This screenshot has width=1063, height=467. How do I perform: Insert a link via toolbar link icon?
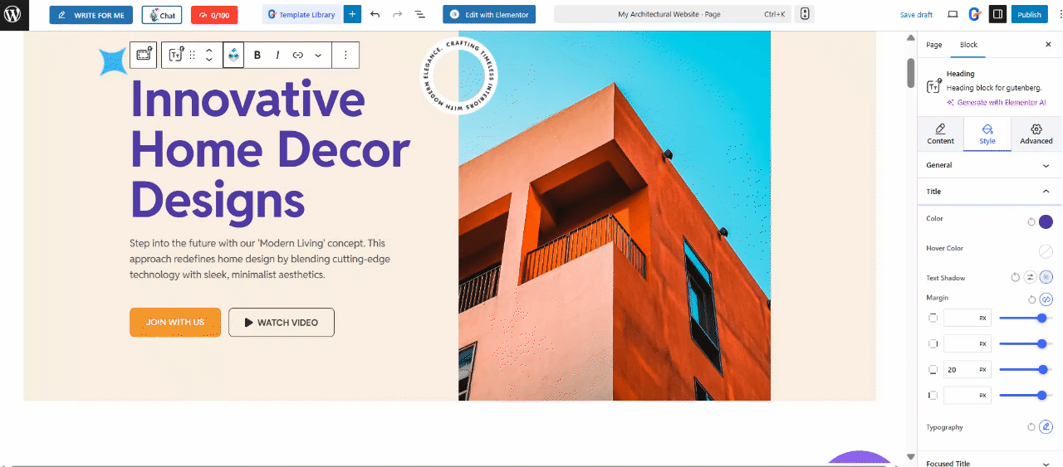297,55
